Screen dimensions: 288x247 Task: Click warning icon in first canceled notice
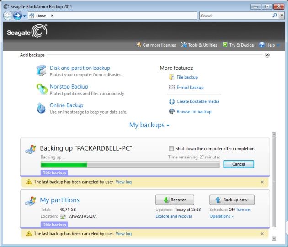coord(29,182)
